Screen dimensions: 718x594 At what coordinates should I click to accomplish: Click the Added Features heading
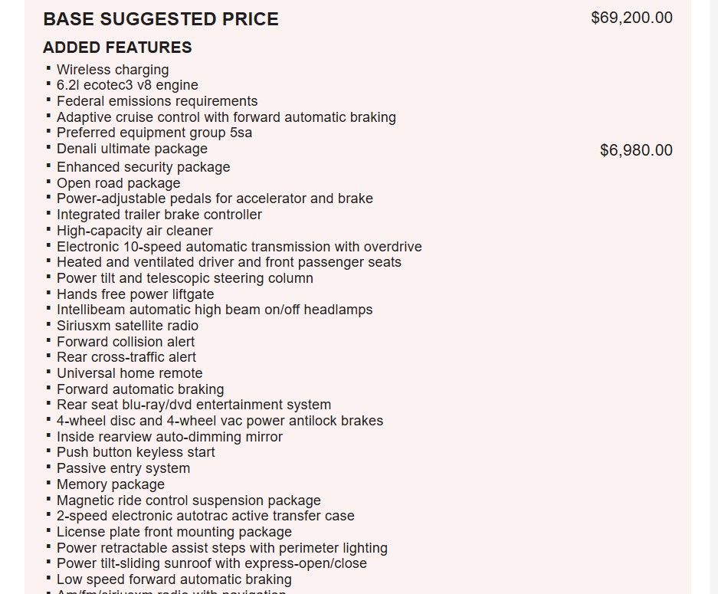pos(117,48)
